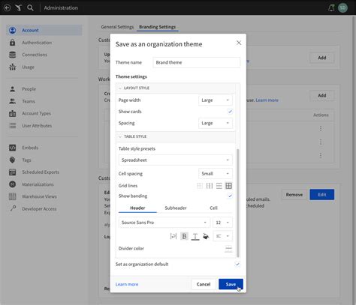
Task: Open People in the sidebar
Action: point(29,89)
